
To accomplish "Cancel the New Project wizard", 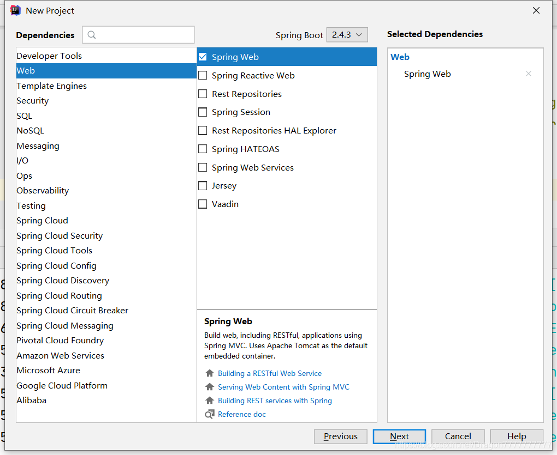I will [458, 436].
